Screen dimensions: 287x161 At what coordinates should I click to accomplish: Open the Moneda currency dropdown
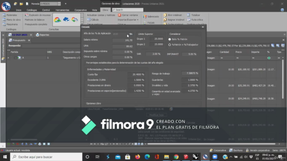pyautogui.click(x=59, y=4)
